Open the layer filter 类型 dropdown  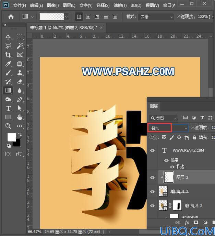[163, 118]
